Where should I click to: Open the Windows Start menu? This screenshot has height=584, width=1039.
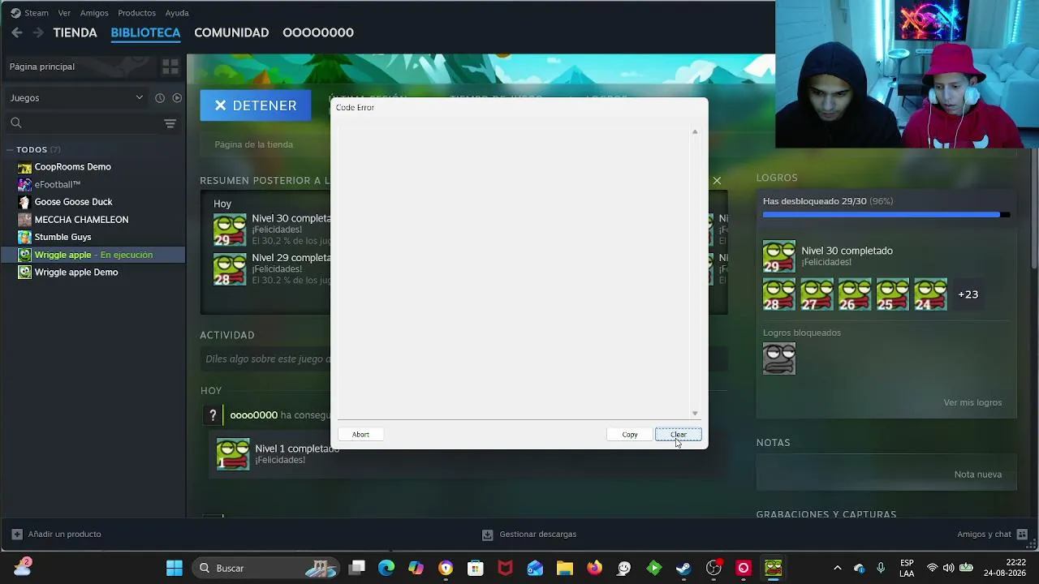tap(175, 568)
